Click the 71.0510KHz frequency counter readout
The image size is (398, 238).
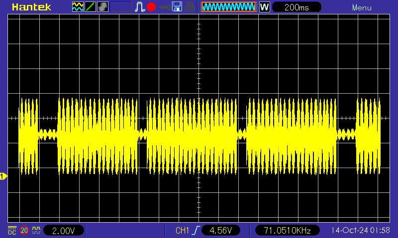click(x=287, y=230)
